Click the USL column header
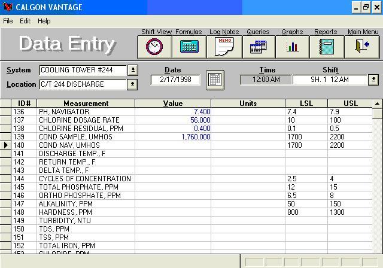The image size is (383, 268). 350,103
